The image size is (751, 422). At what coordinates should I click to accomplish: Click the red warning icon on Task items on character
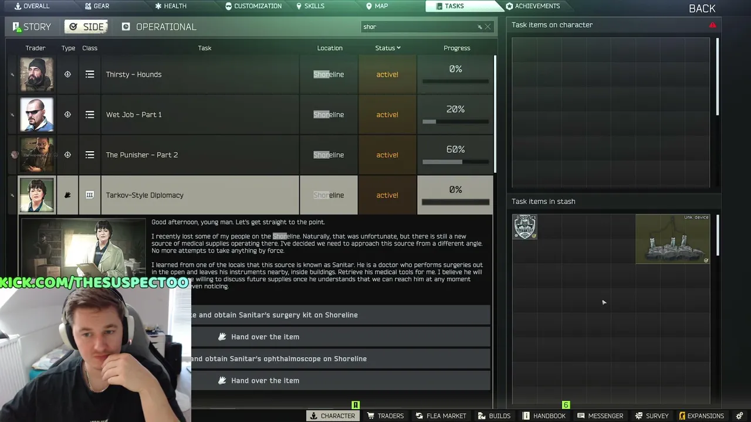[712, 25]
